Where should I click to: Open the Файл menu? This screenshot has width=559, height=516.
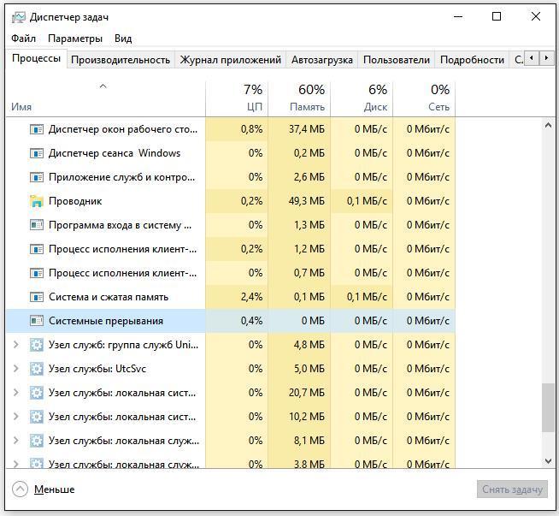[24, 39]
